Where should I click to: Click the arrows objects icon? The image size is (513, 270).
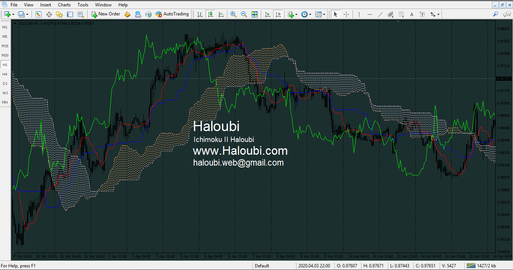point(433,14)
